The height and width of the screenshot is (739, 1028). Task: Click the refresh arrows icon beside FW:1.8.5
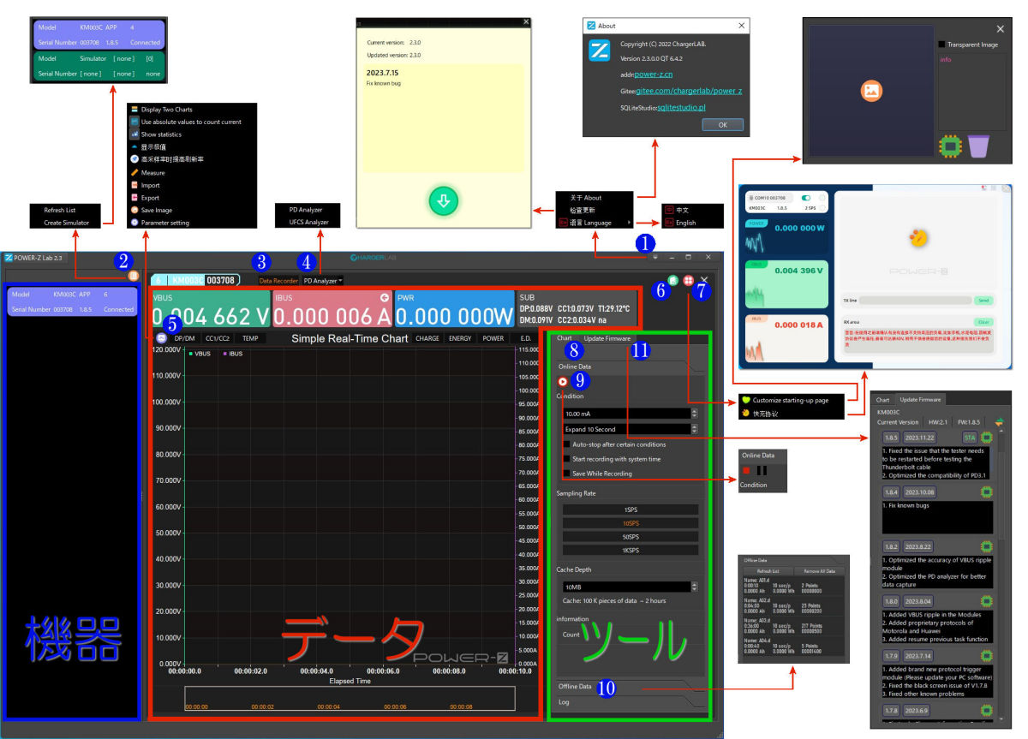pyautogui.click(x=998, y=420)
